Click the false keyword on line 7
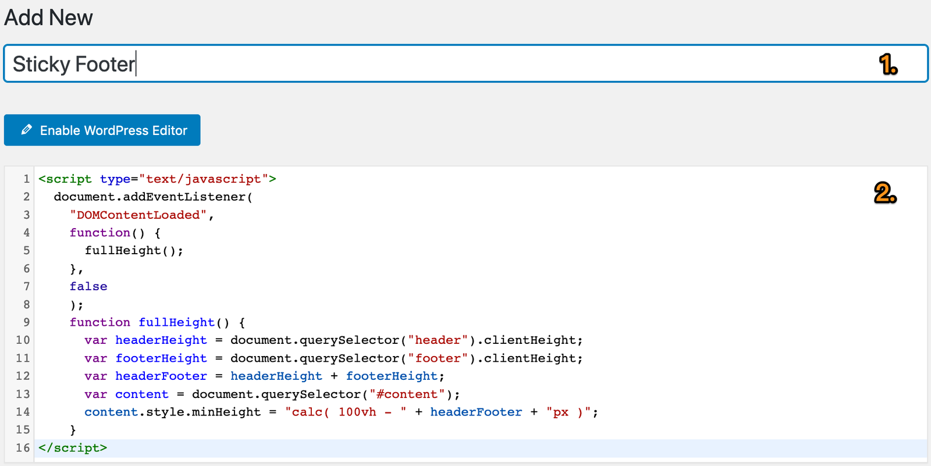 coord(88,286)
